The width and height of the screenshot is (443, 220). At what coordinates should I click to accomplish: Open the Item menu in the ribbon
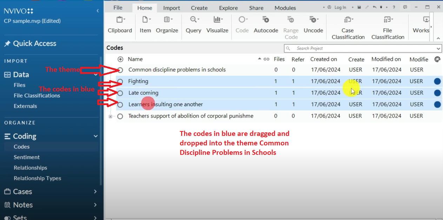pyautogui.click(x=145, y=24)
